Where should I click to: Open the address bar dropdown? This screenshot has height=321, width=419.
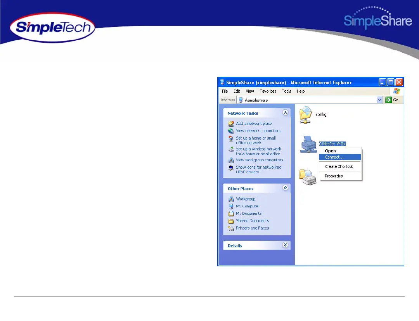pyautogui.click(x=379, y=100)
